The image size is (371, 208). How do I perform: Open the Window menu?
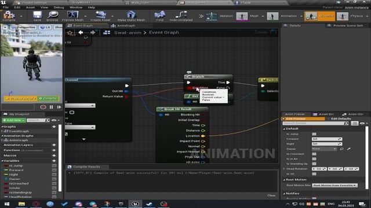[x=76, y=8]
